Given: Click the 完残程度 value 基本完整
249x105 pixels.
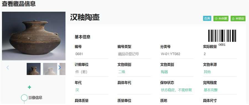Looking at the screenshot, I should coord(211,90).
